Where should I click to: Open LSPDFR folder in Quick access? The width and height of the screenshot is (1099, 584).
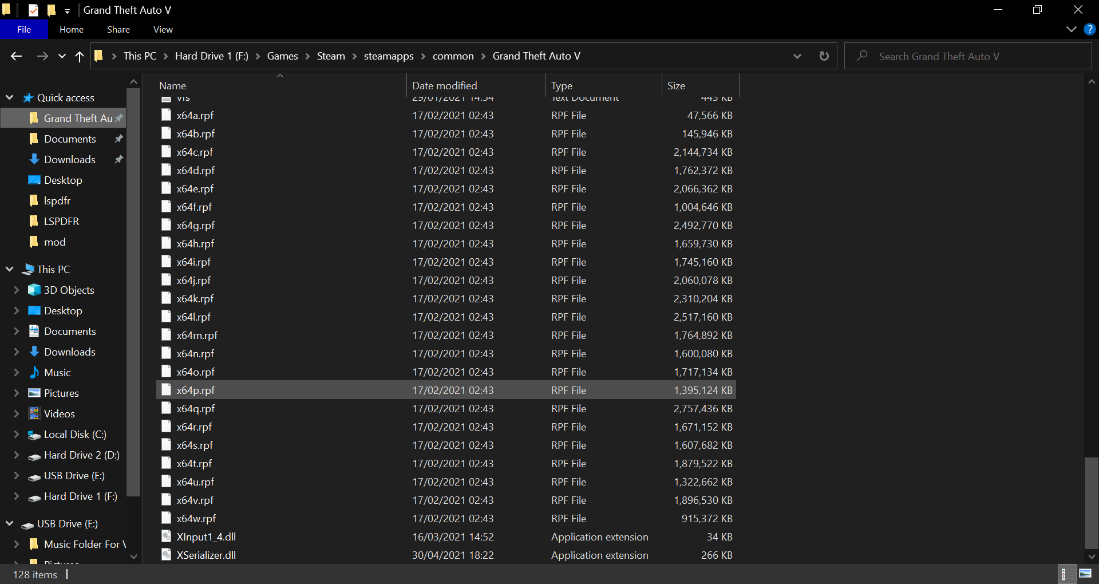coord(61,222)
